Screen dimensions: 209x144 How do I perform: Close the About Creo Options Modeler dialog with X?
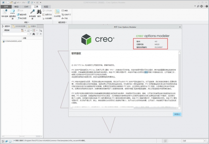(180, 27)
